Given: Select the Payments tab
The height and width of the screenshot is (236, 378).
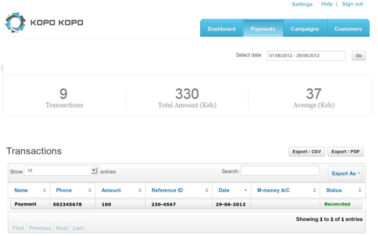Looking at the screenshot, I should pyautogui.click(x=263, y=29).
